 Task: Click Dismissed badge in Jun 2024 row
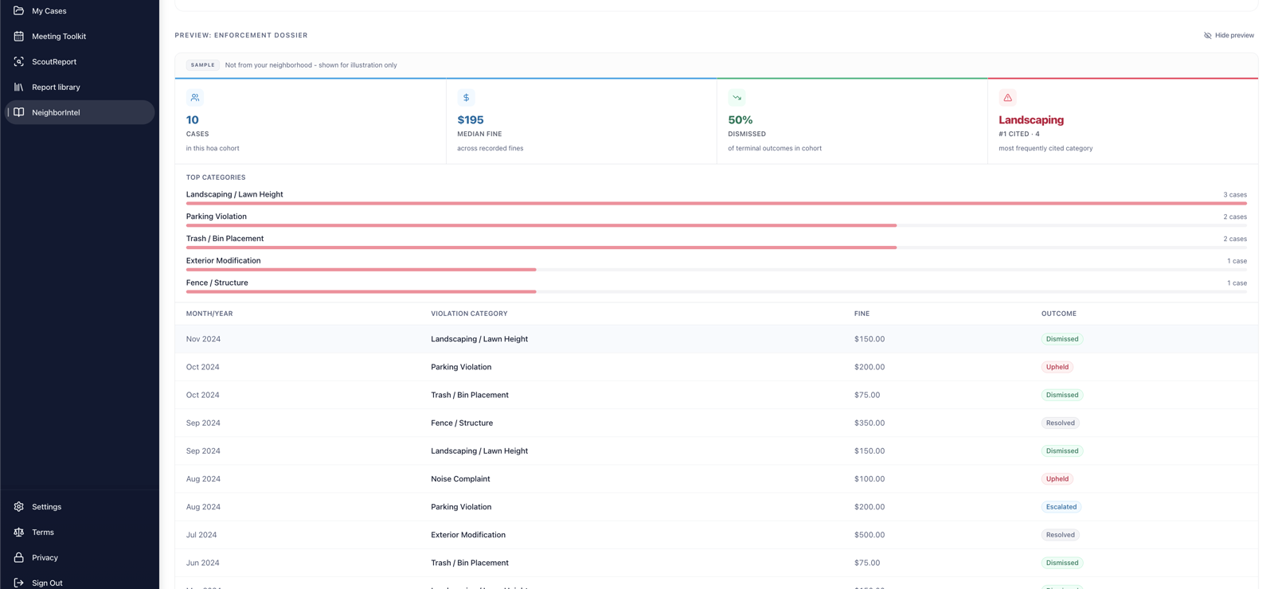coord(1062,563)
